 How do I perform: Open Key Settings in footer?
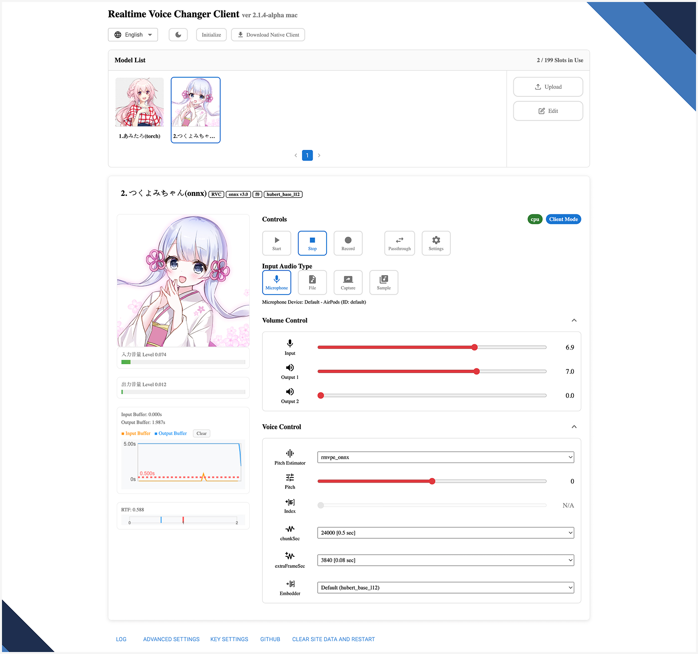(229, 639)
